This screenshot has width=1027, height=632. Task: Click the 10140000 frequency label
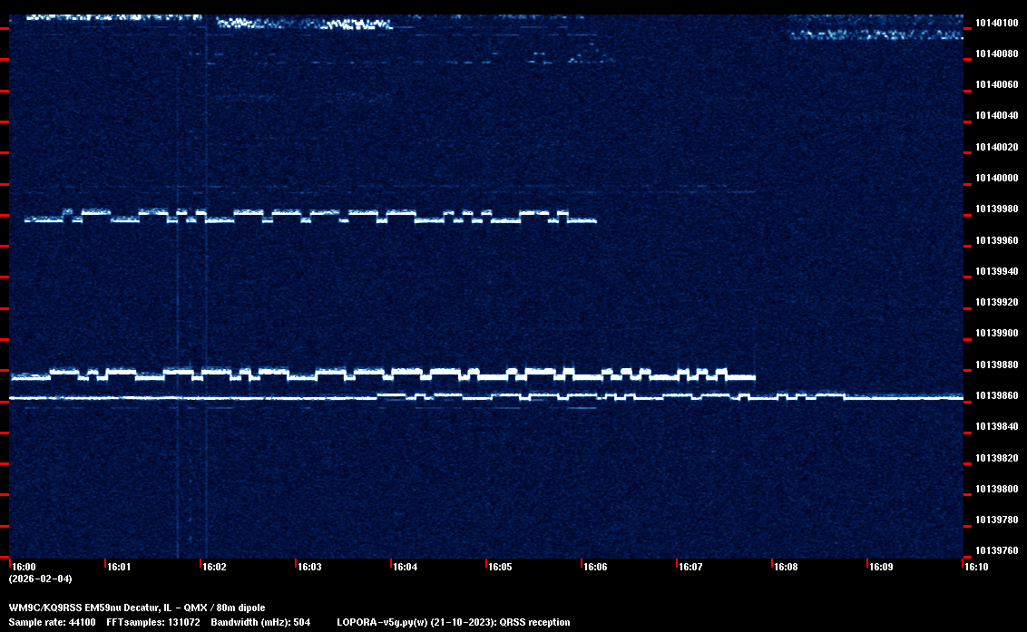pos(995,179)
